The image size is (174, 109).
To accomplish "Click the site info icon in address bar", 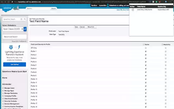I will [x=12, y=2].
